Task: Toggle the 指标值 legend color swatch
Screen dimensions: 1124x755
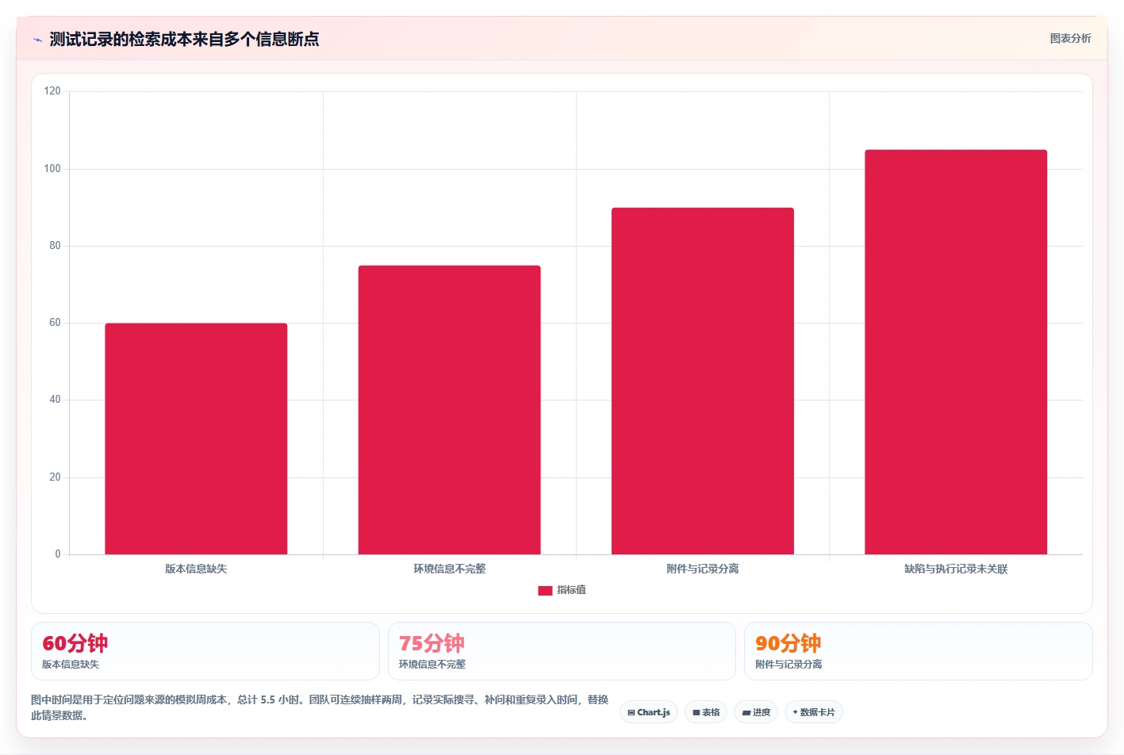Action: 545,590
